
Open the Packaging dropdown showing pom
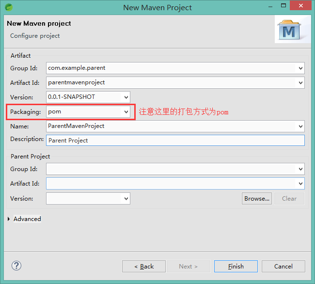pyautogui.click(x=126, y=111)
